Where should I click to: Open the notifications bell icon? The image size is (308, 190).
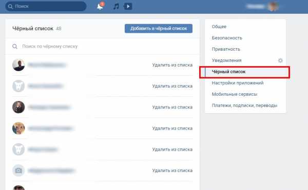click(x=100, y=7)
